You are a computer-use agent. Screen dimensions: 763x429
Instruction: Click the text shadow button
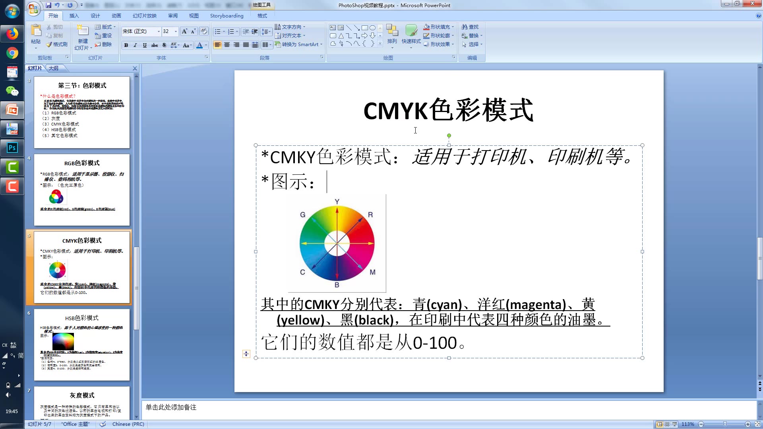tap(164, 45)
